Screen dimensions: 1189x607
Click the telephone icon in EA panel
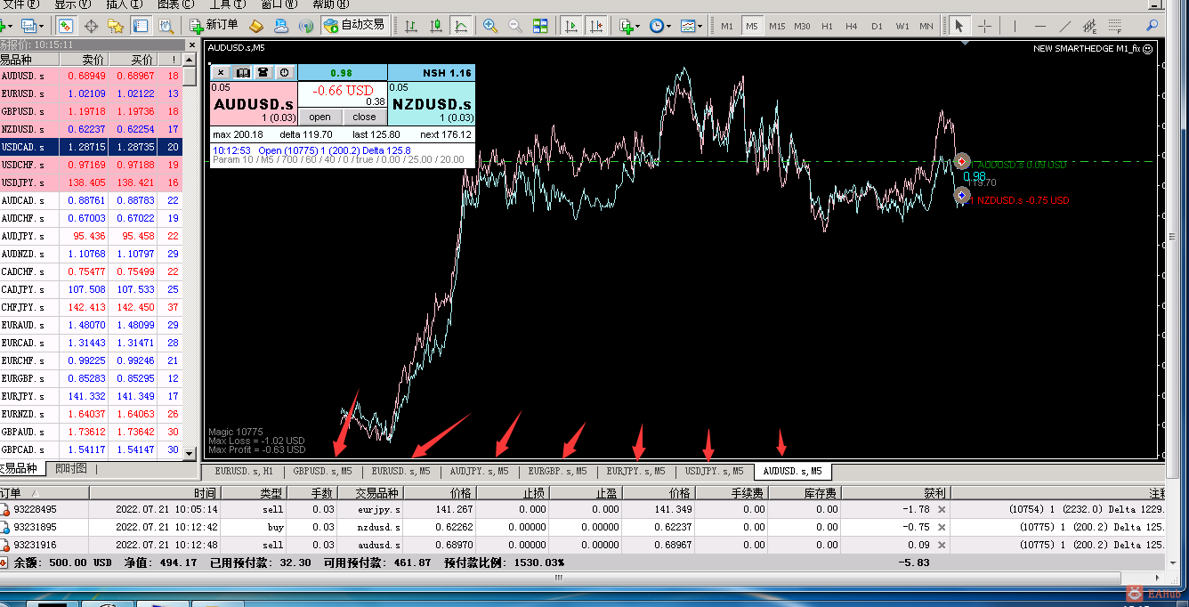click(263, 72)
